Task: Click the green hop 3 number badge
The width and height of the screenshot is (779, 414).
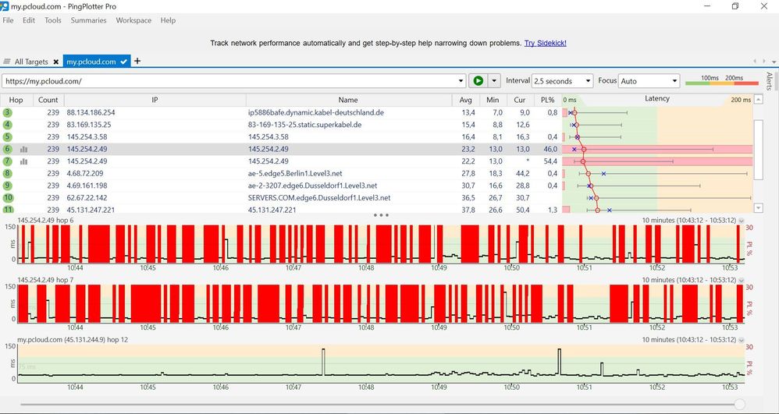Action: (x=8, y=113)
